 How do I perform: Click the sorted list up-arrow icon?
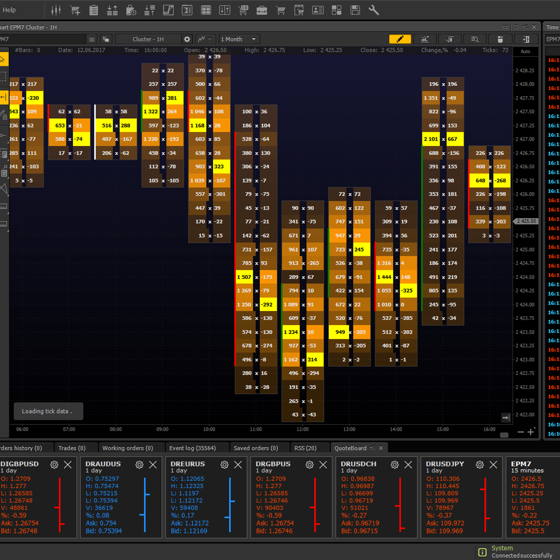(x=150, y=10)
